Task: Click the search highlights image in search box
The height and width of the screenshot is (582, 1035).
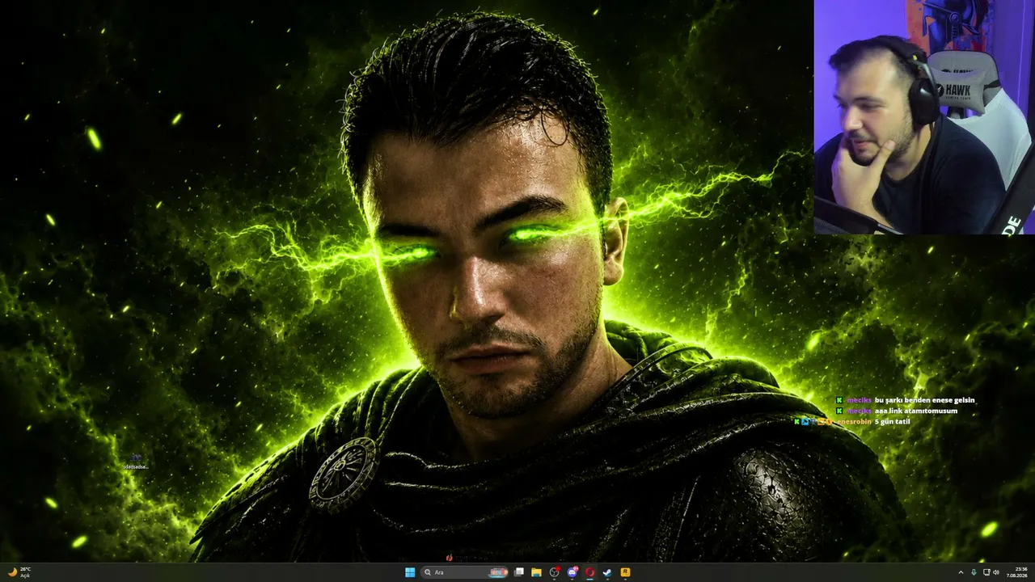Action: click(x=498, y=572)
